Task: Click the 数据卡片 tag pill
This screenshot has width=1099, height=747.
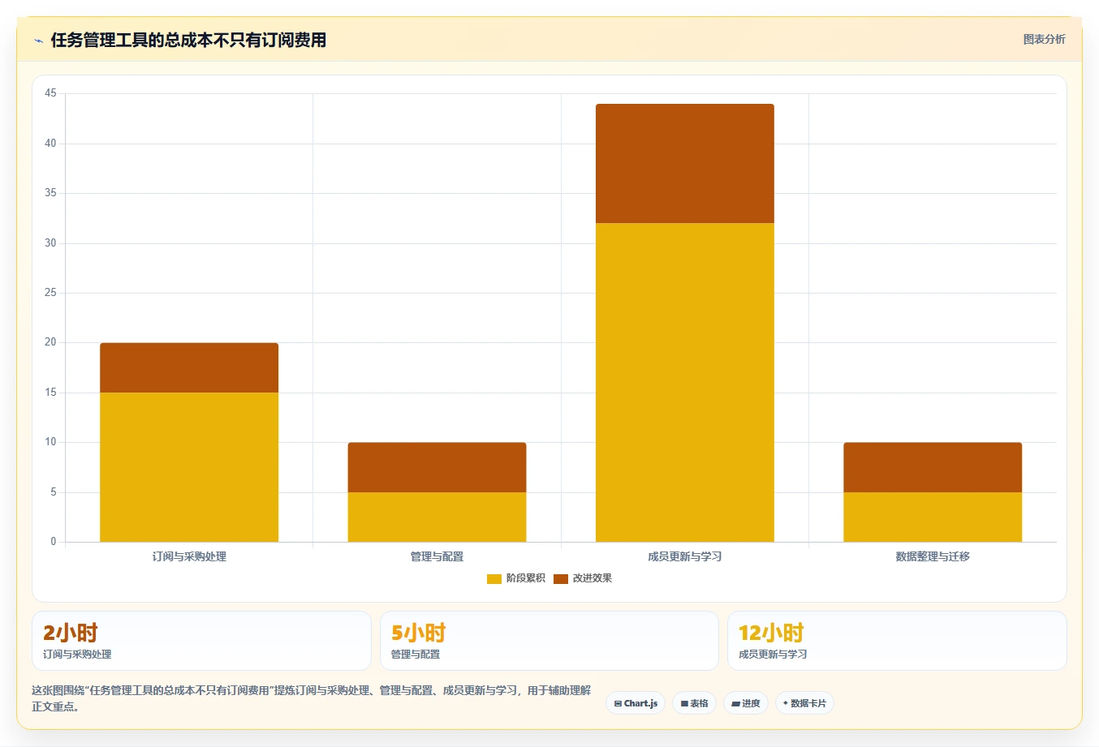Action: coord(804,703)
